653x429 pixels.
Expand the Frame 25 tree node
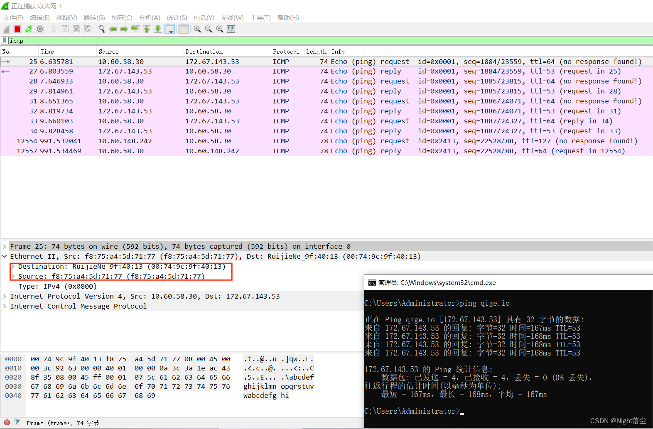coord(5,246)
